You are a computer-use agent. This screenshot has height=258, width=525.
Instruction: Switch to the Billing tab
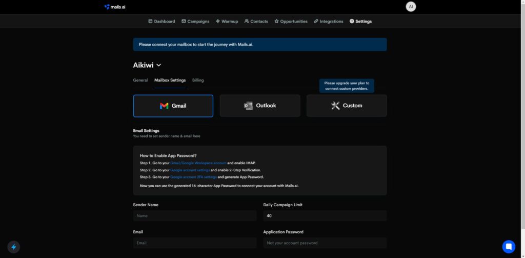pyautogui.click(x=198, y=80)
